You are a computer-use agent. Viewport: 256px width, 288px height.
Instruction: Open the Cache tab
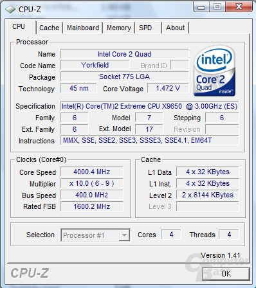(x=49, y=28)
